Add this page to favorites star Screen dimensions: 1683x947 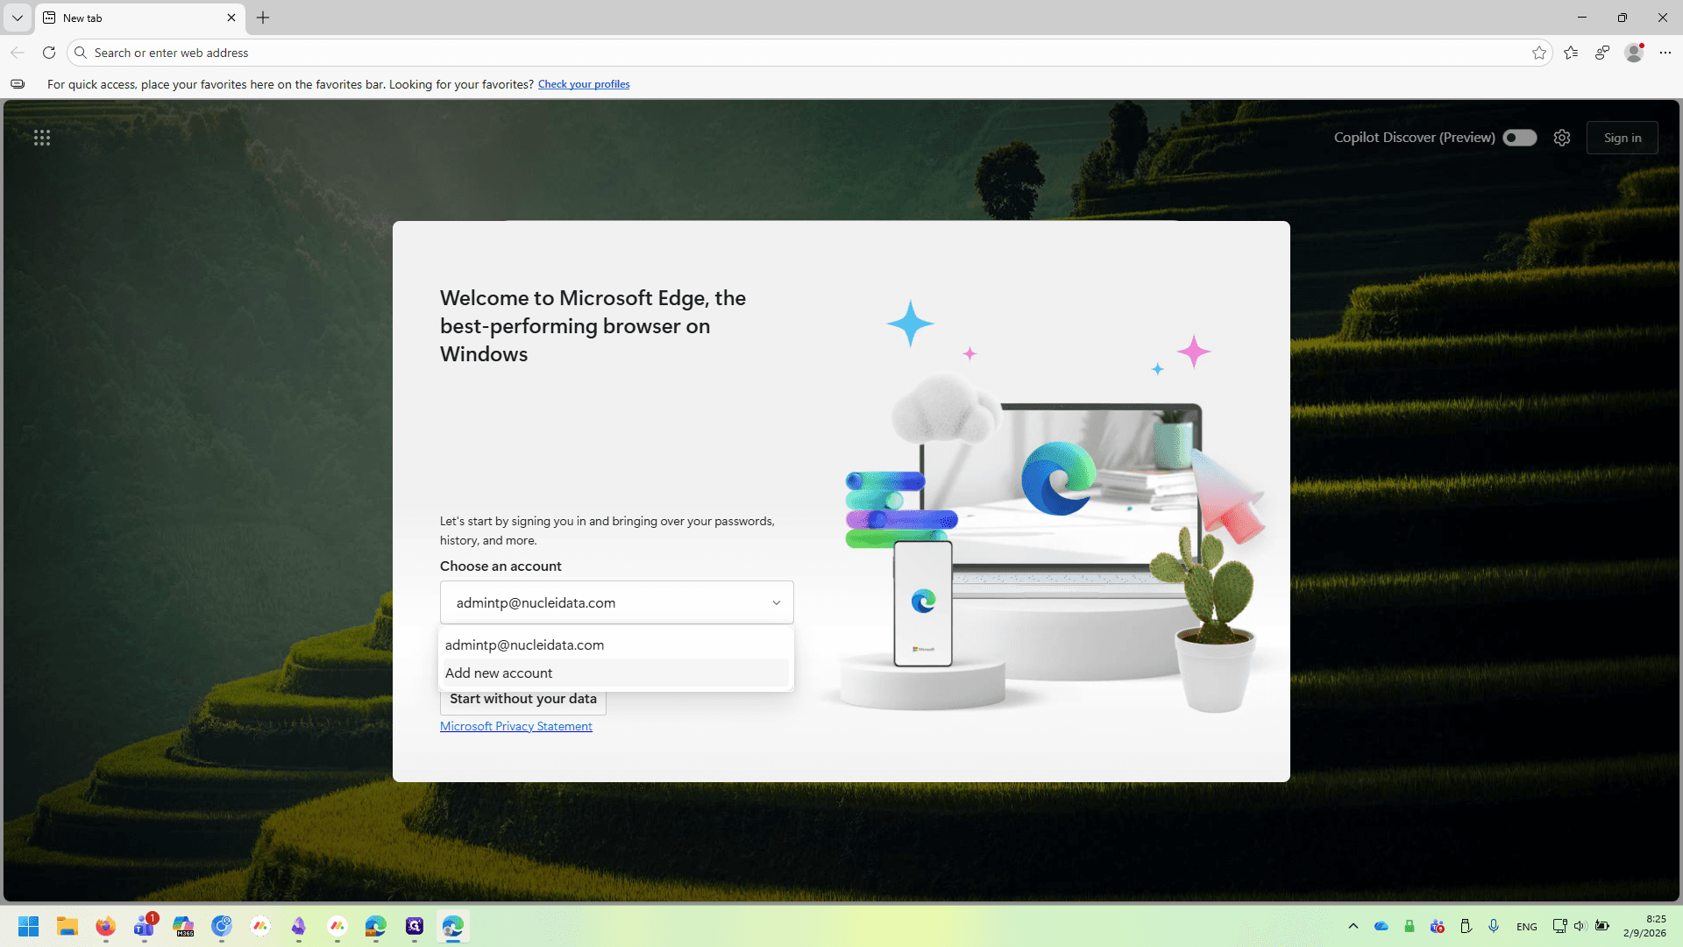[1539, 53]
